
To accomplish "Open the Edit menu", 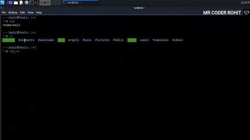I will (x=22, y=12).
